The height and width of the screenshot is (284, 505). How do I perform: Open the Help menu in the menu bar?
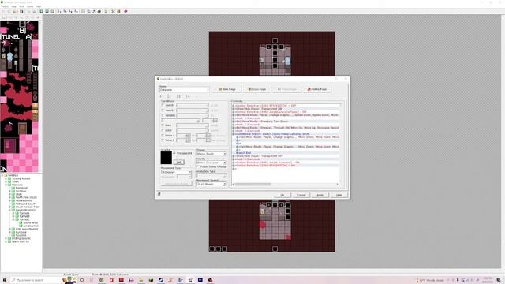coord(38,6)
